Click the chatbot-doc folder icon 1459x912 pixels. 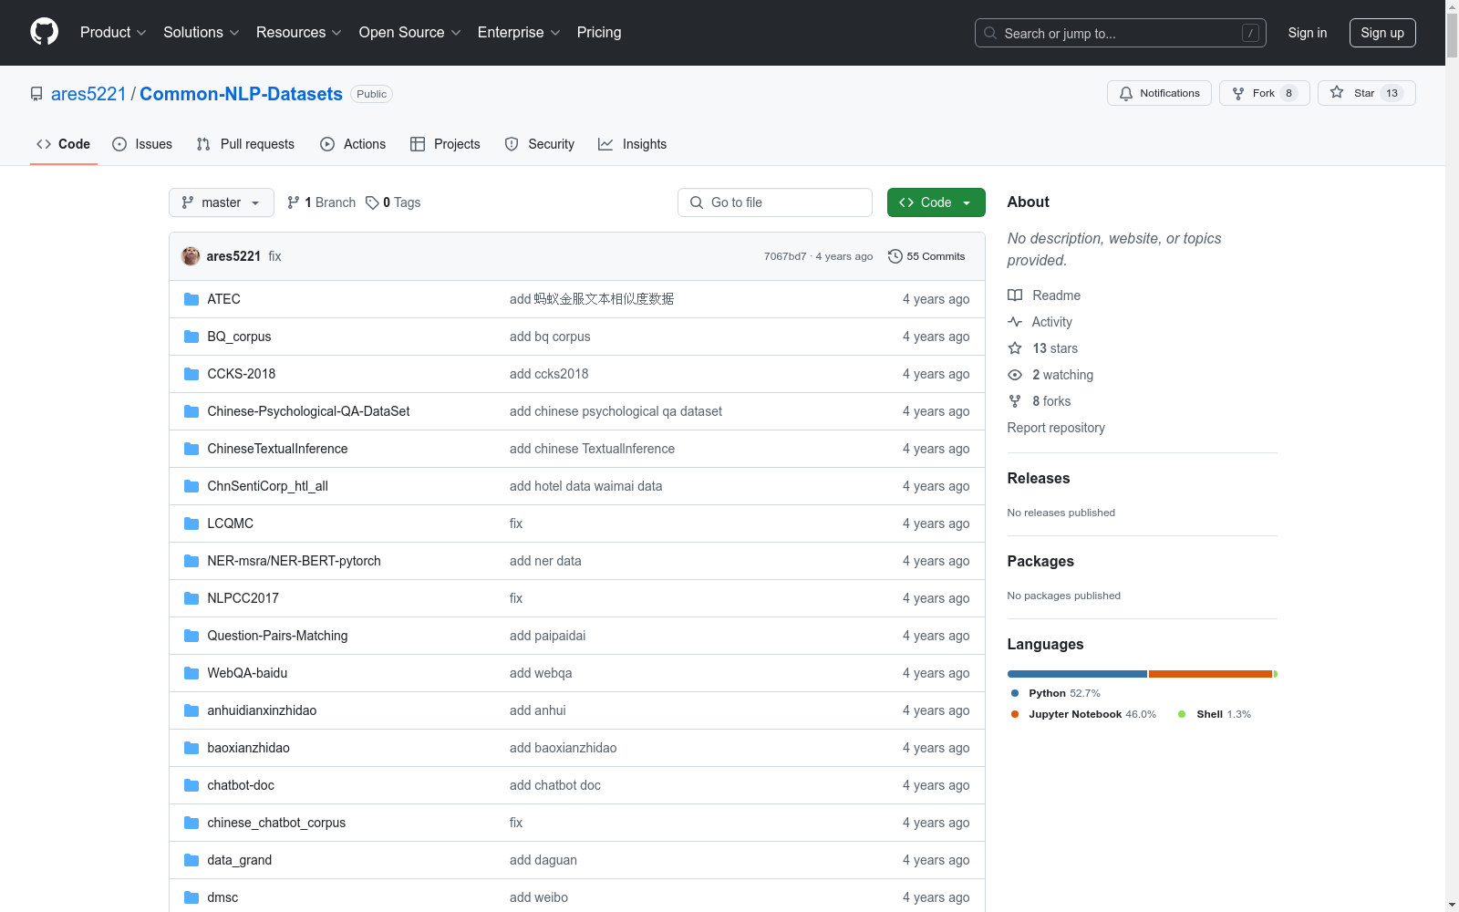tap(191, 785)
